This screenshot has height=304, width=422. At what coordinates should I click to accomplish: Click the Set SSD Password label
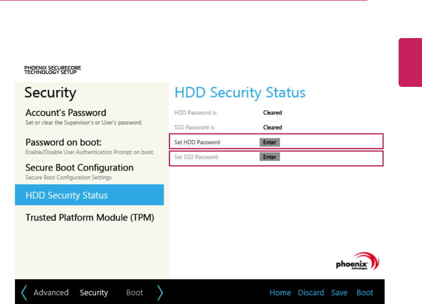197,157
